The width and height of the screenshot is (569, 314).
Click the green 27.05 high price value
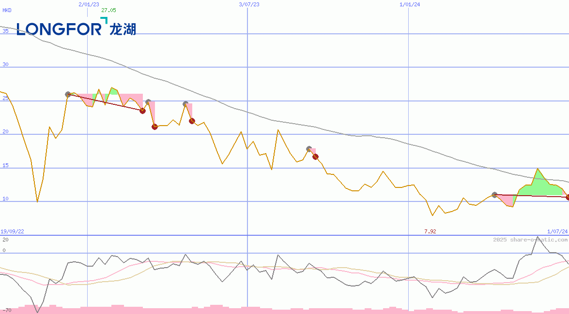pos(108,10)
